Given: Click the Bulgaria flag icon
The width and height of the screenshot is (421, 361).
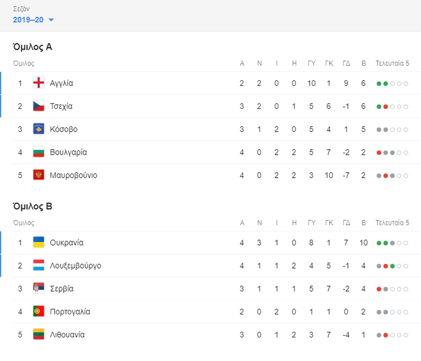Looking at the screenshot, I should pos(39,152).
